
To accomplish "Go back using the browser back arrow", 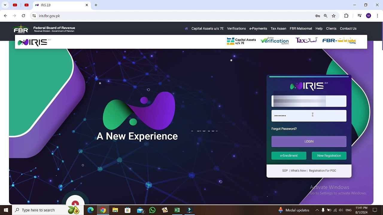I will point(5,16).
